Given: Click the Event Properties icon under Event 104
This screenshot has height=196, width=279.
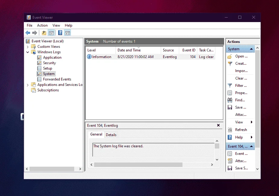Looking at the screenshot, I should [x=230, y=154].
